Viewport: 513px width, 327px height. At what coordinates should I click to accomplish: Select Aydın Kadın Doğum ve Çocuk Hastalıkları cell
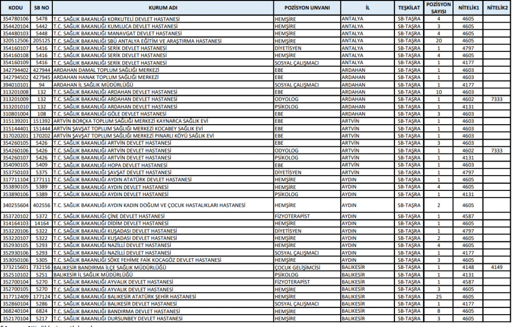163,205
